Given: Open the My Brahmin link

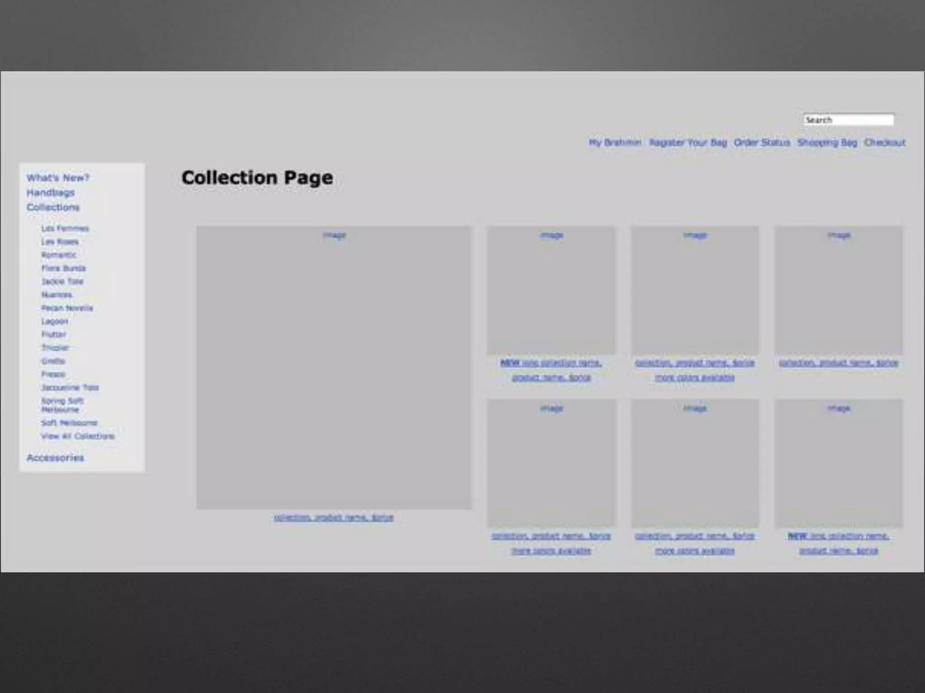Looking at the screenshot, I should pos(615,143).
